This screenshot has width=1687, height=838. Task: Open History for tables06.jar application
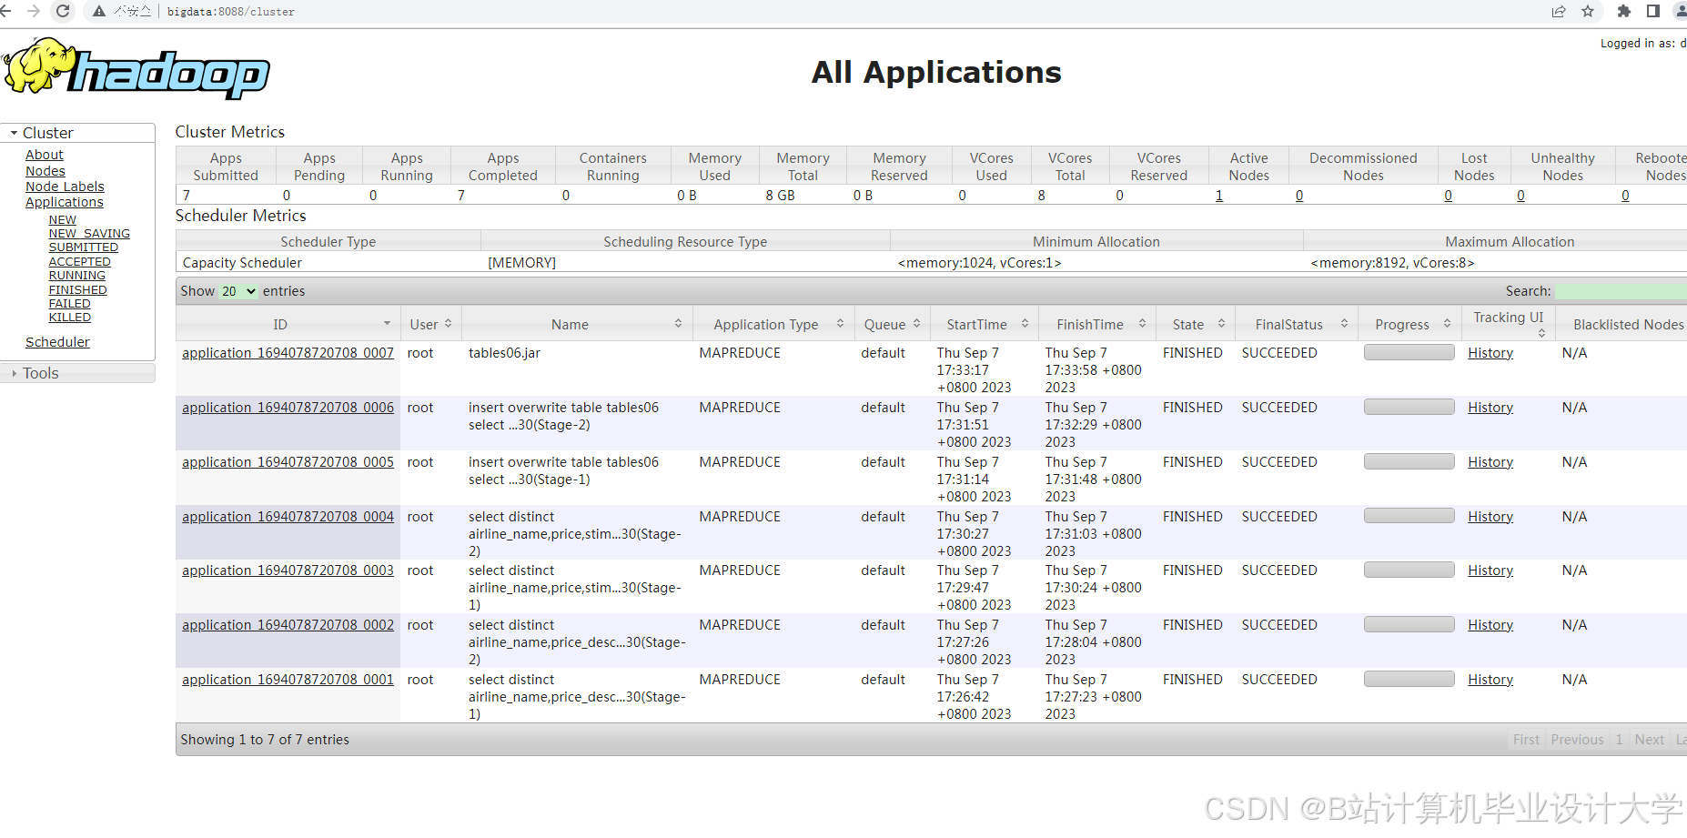click(1490, 353)
